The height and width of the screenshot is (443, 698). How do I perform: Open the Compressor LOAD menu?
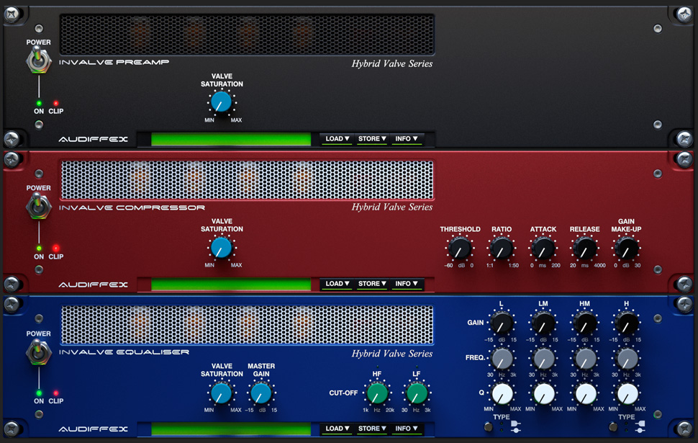[337, 284]
